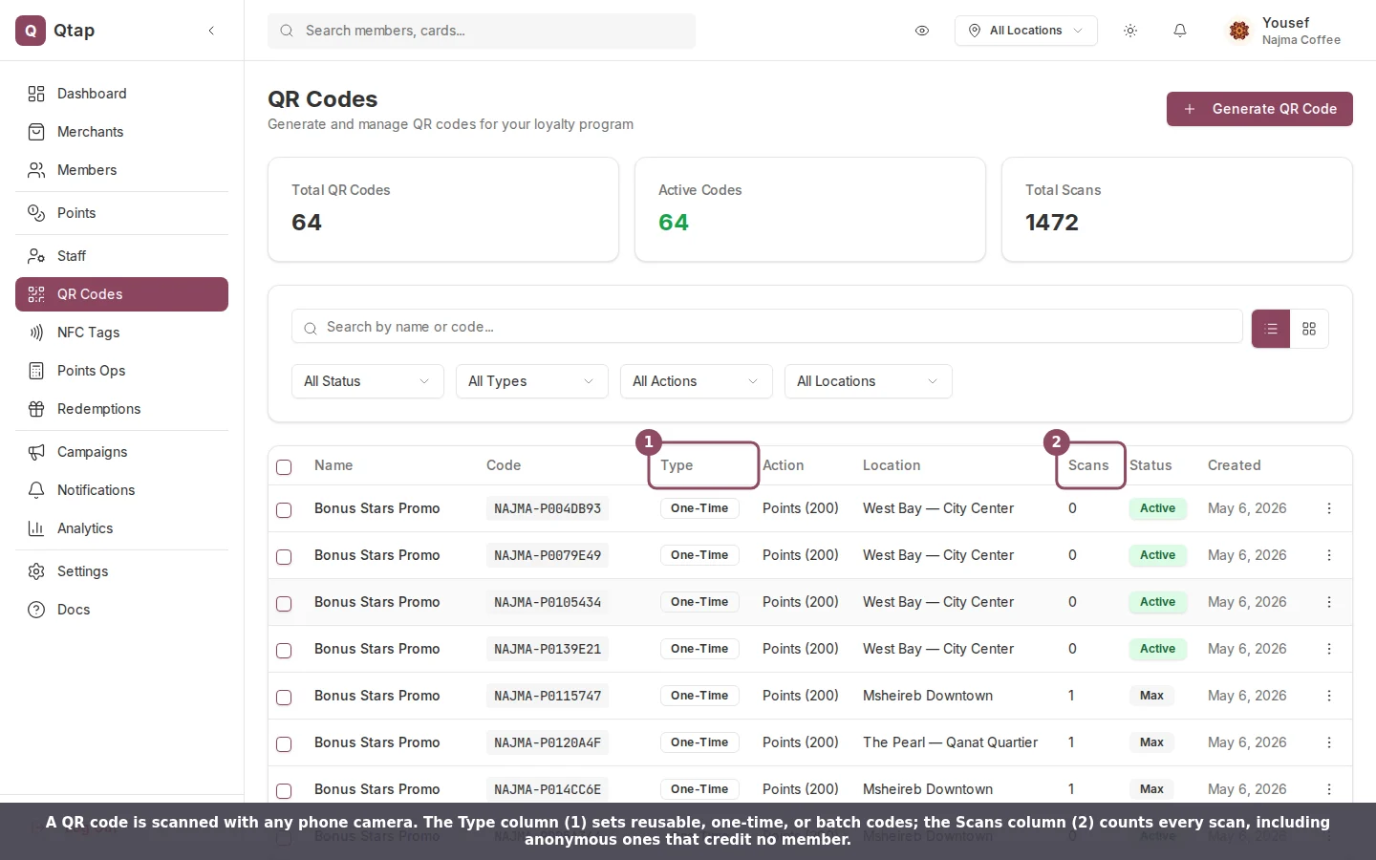Sort by the Location column header

tap(892, 465)
